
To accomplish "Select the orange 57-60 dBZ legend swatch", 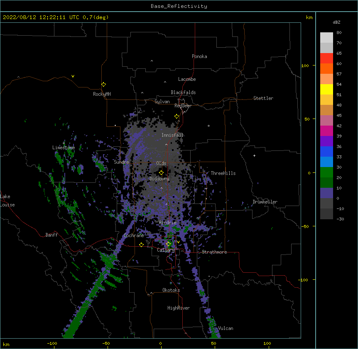I will coord(326,69).
